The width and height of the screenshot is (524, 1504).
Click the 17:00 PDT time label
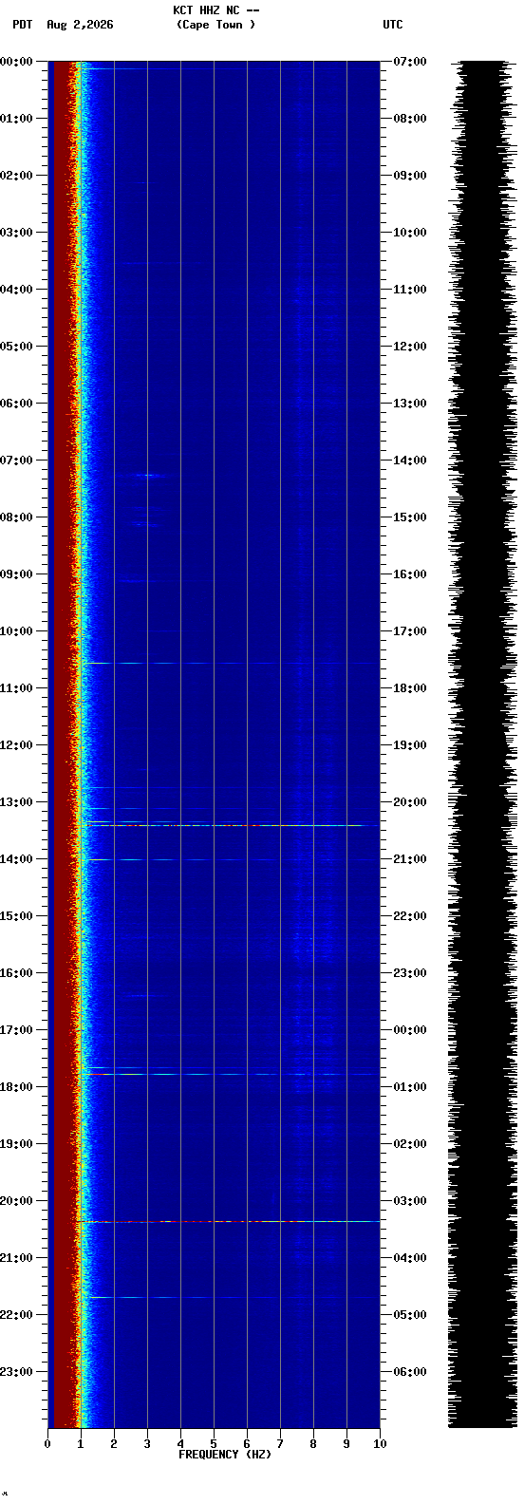point(17,1030)
